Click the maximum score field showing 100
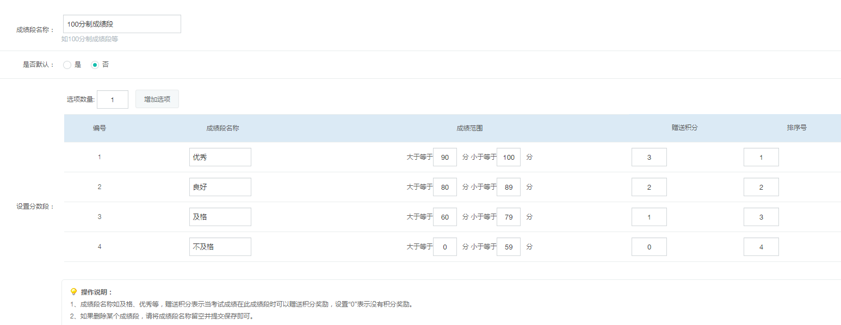The image size is (841, 325). (x=509, y=157)
